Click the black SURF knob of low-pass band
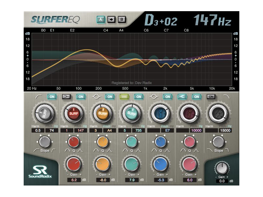This screenshot has width=263, height=197. tap(218, 113)
